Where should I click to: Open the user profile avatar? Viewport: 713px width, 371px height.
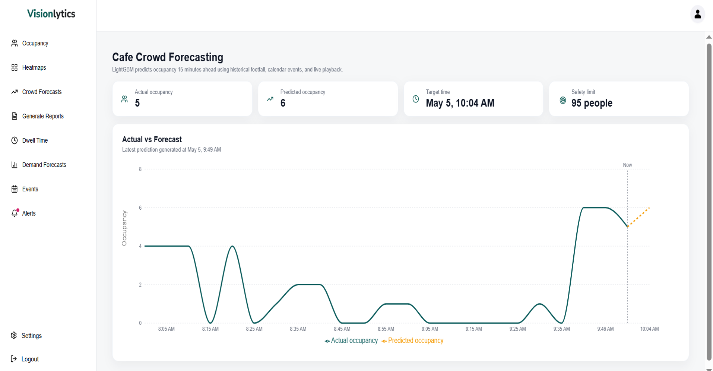point(698,15)
